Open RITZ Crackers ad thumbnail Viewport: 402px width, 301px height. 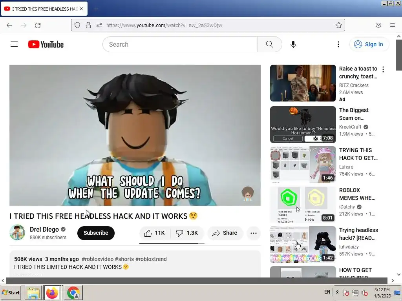click(303, 83)
